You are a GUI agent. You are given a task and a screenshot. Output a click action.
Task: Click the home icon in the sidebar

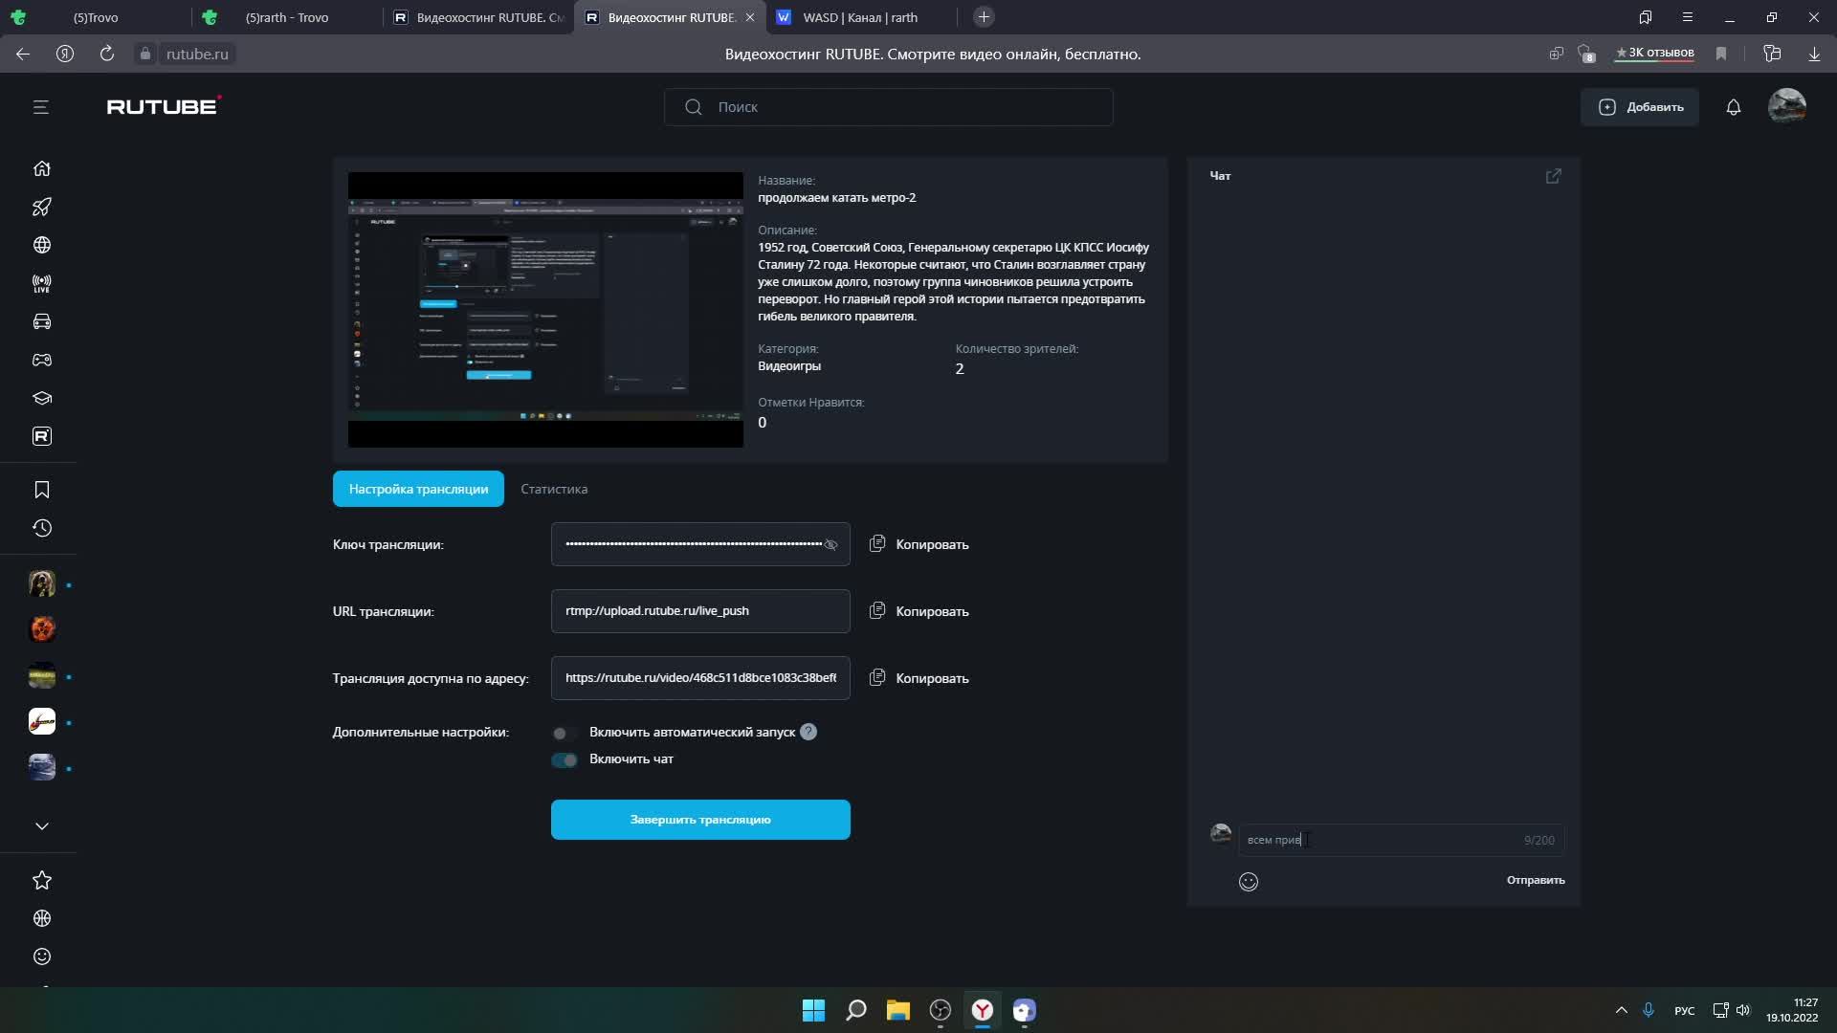click(x=41, y=168)
